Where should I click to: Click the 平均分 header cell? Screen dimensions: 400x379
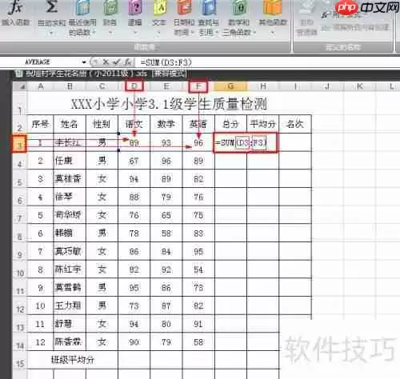click(x=263, y=124)
